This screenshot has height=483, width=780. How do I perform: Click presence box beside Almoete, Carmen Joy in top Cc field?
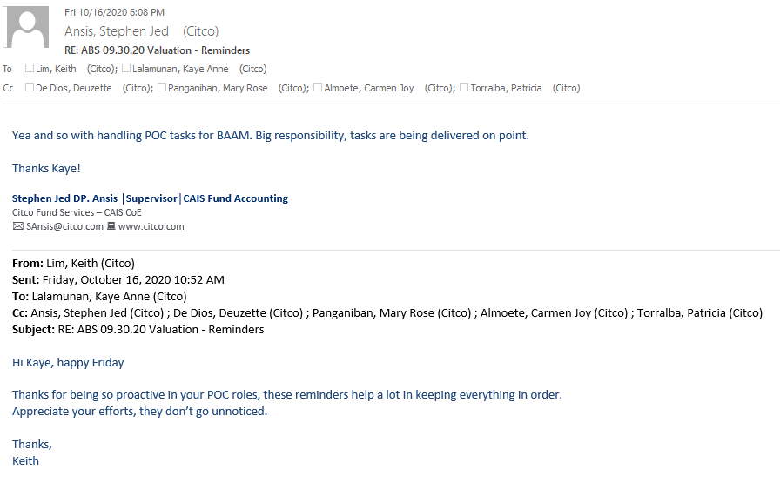[318, 87]
